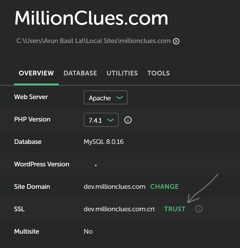
Task: Switch to the TOOLS tab
Action: 159,73
